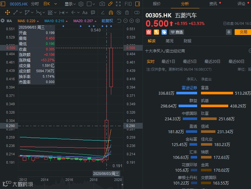
Task: Expand the arrow tools dropdown
Action: (78, 12)
